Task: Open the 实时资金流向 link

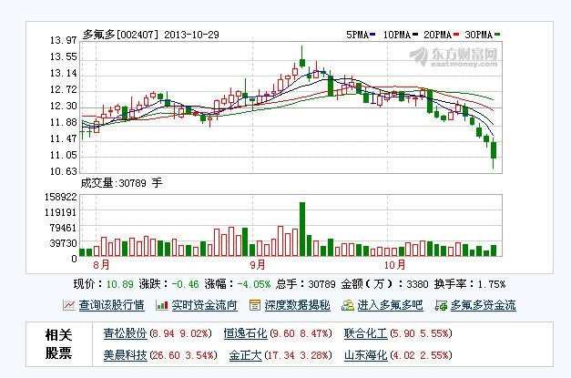Action: pos(204,305)
